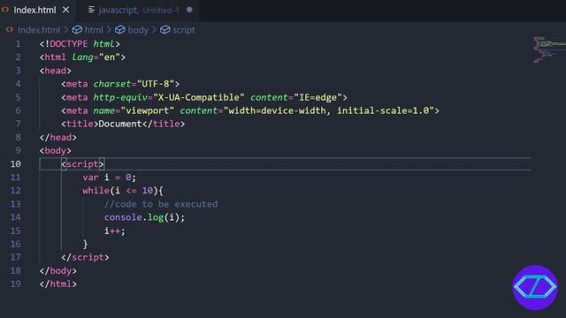Click the "IE=edge" content value
The image size is (566, 318).
(x=318, y=97)
